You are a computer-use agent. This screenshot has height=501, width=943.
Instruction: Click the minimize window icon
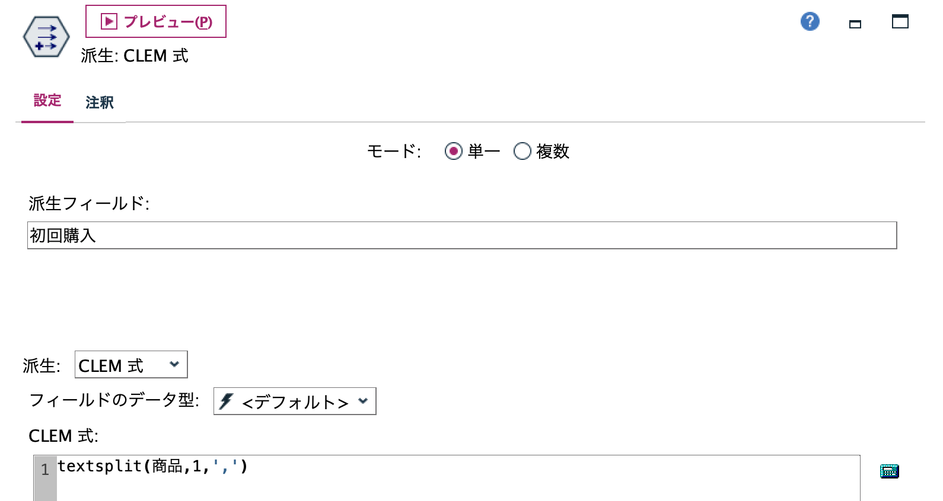click(855, 24)
